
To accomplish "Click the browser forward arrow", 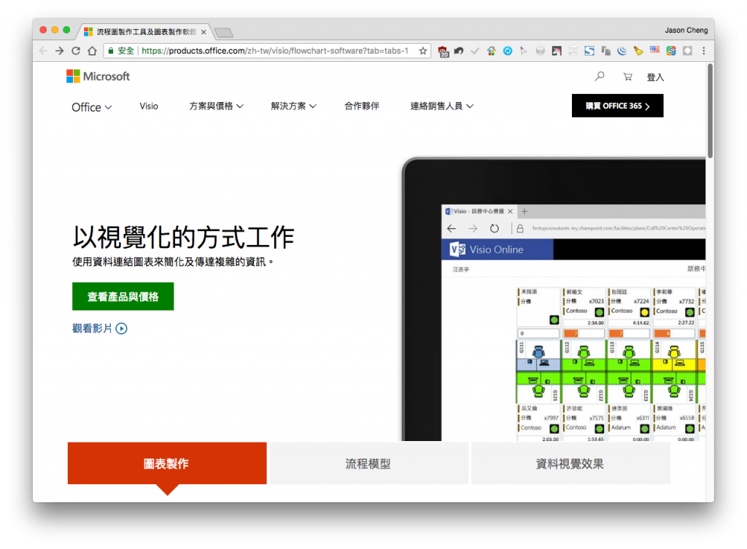I will tap(60, 51).
